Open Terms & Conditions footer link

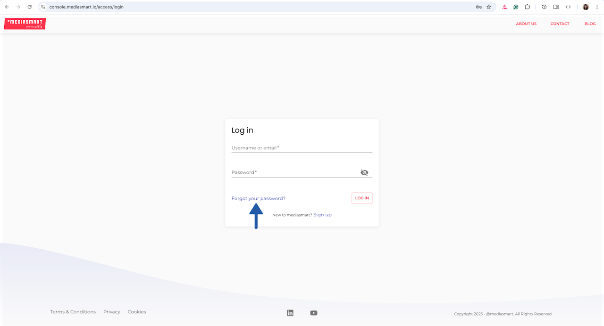[x=73, y=312]
